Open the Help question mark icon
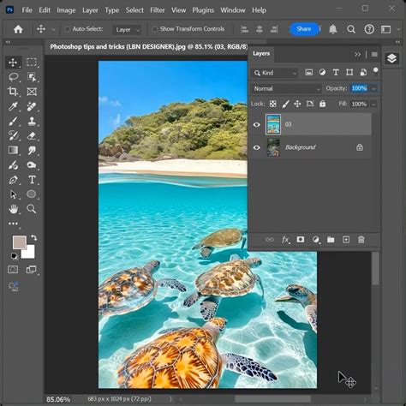Image resolution: width=406 pixels, height=406 pixels. tap(369, 29)
